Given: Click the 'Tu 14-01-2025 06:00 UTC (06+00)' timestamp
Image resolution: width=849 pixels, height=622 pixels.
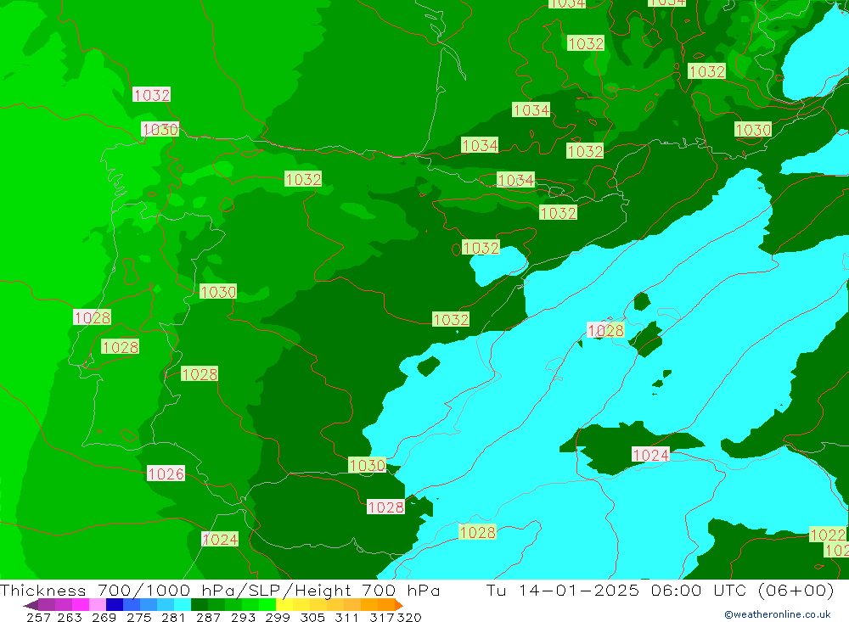Looking at the screenshot, I should [660, 590].
